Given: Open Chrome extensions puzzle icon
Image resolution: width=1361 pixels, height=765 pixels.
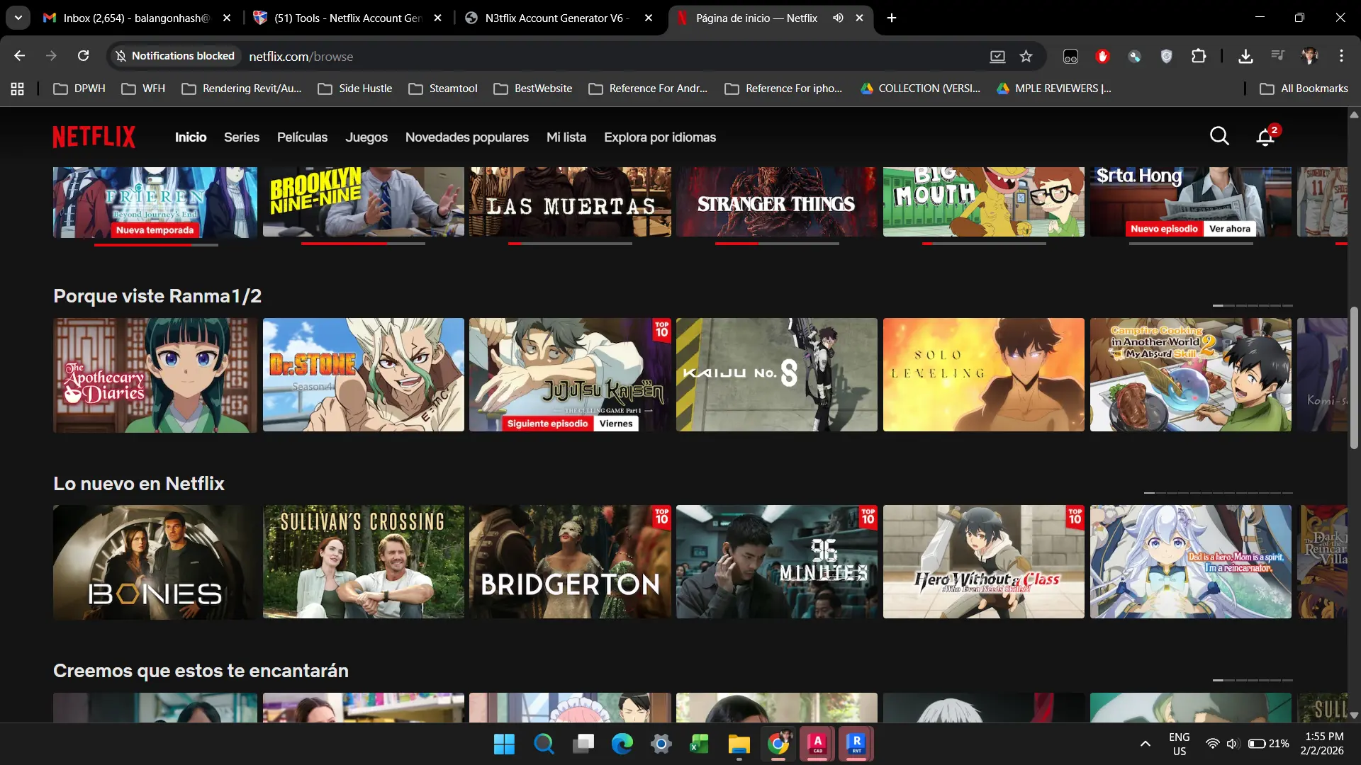Looking at the screenshot, I should tap(1199, 56).
